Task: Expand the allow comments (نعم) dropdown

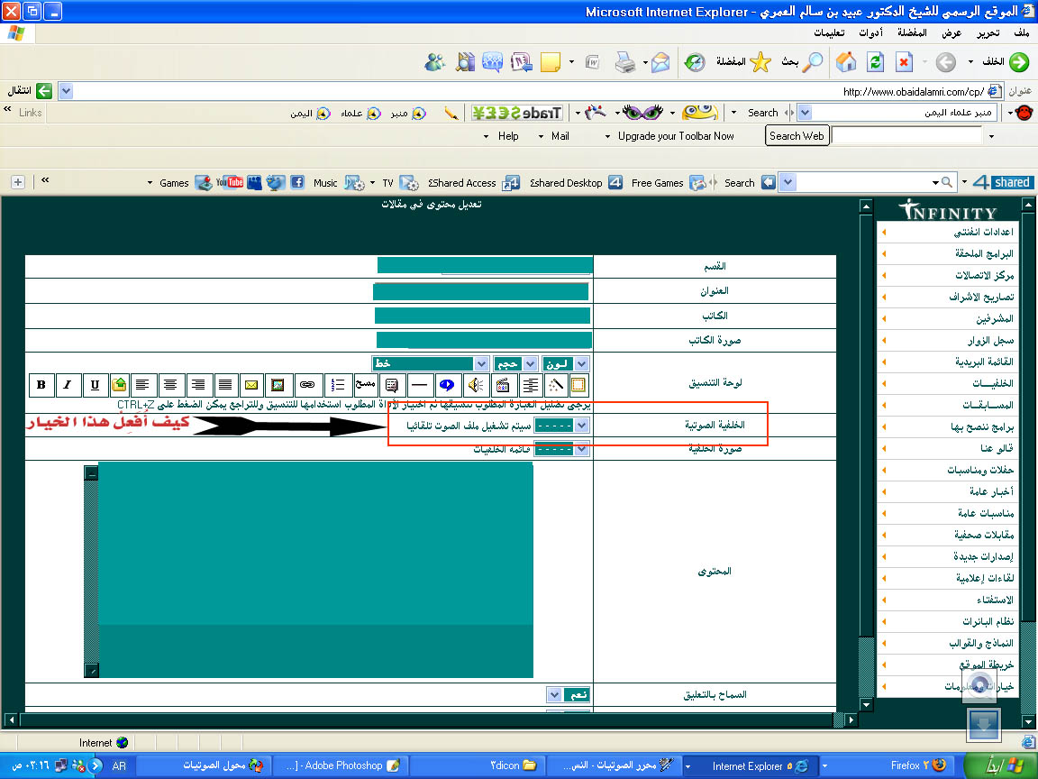Action: (x=554, y=695)
